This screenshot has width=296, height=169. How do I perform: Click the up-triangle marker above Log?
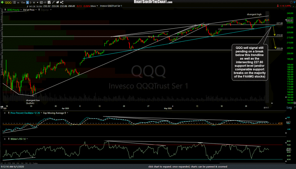click(x=272, y=103)
